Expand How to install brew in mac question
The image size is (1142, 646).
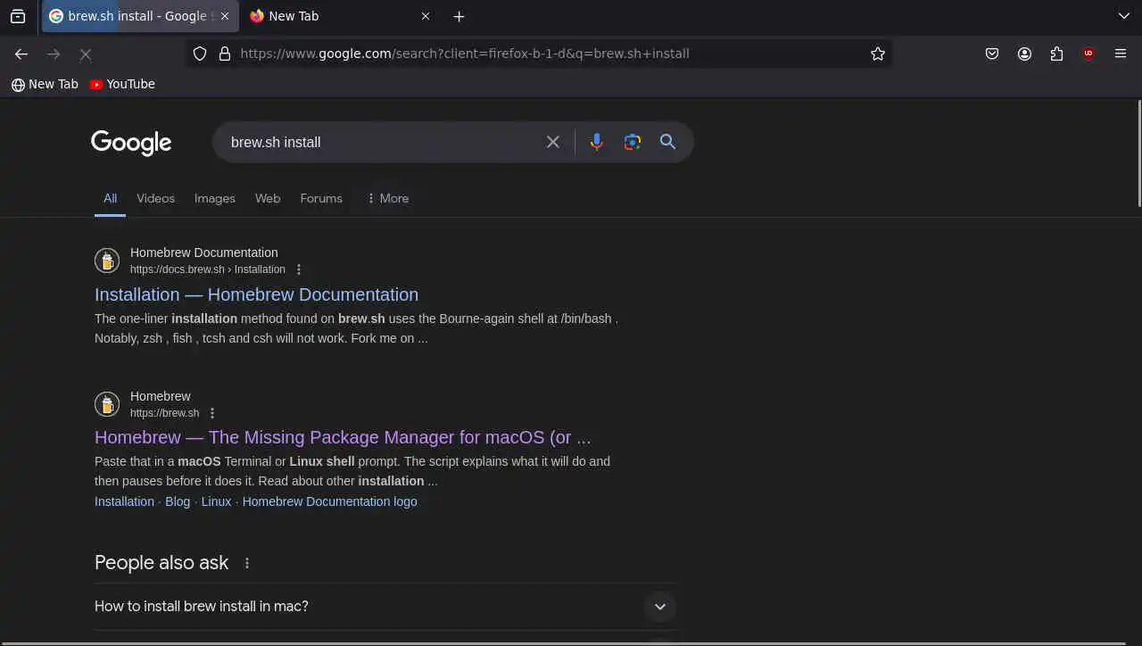[x=385, y=607]
